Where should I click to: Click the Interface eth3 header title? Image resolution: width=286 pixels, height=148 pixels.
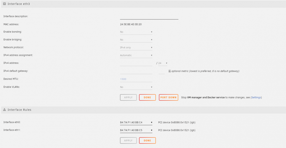click(19, 4)
